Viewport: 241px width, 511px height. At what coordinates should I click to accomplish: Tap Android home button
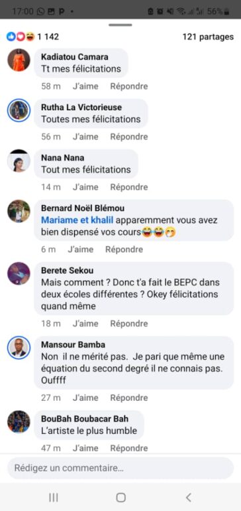point(120,497)
